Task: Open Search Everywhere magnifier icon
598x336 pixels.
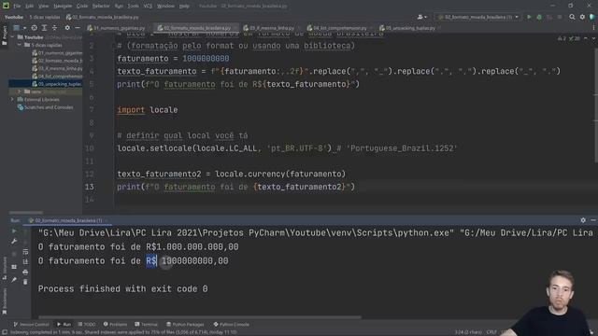Action: pyautogui.click(x=572, y=17)
